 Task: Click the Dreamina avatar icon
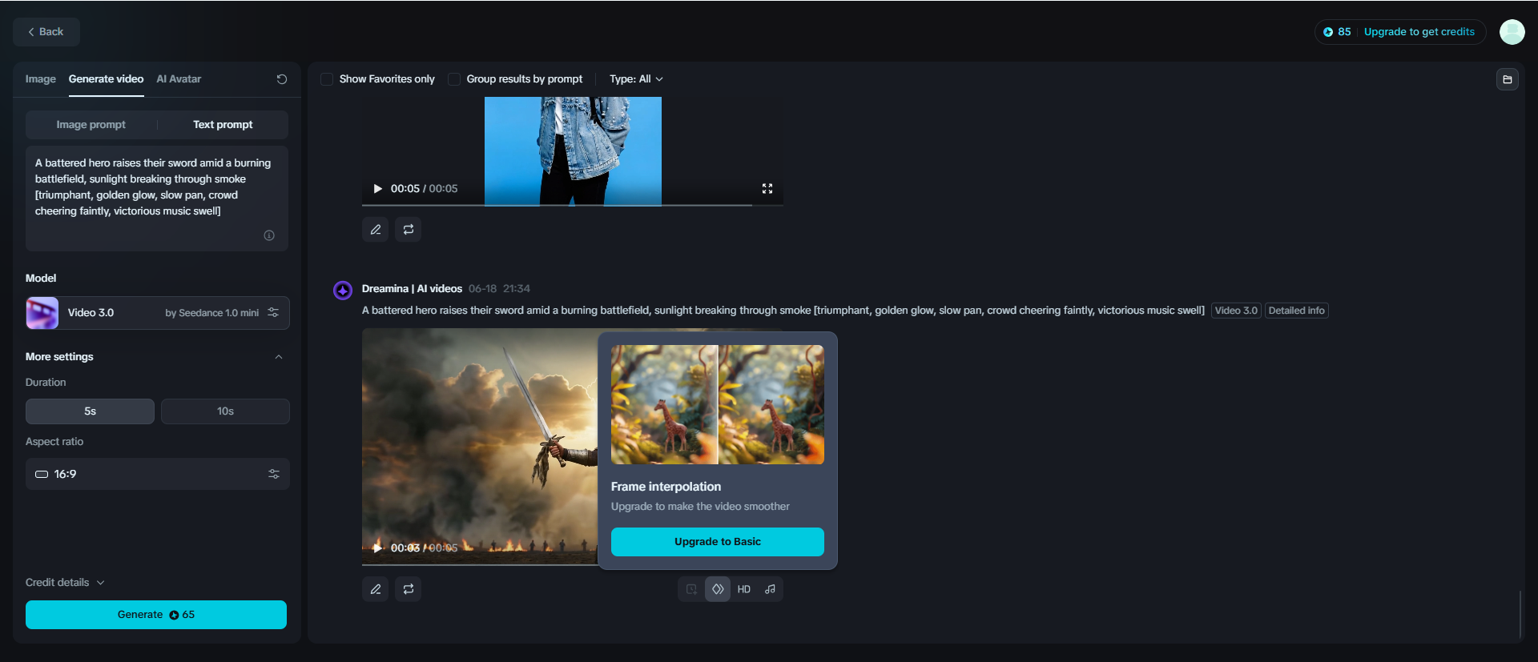pos(343,290)
